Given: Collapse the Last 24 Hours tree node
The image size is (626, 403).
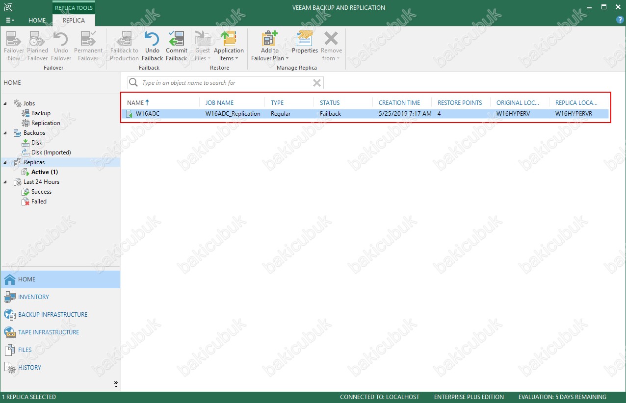Looking at the screenshot, I should point(5,182).
